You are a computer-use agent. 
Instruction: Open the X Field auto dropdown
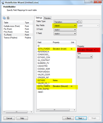(x=65, y=30)
